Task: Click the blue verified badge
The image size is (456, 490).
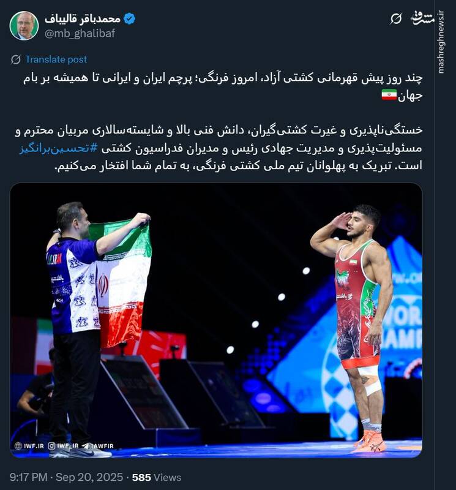Action: tap(129, 19)
